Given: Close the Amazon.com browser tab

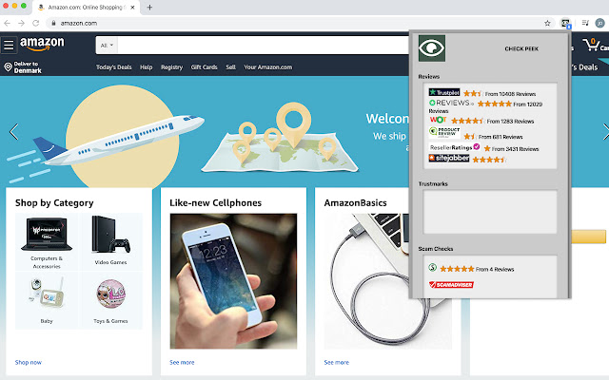Looking at the screenshot, I should pos(133,7).
